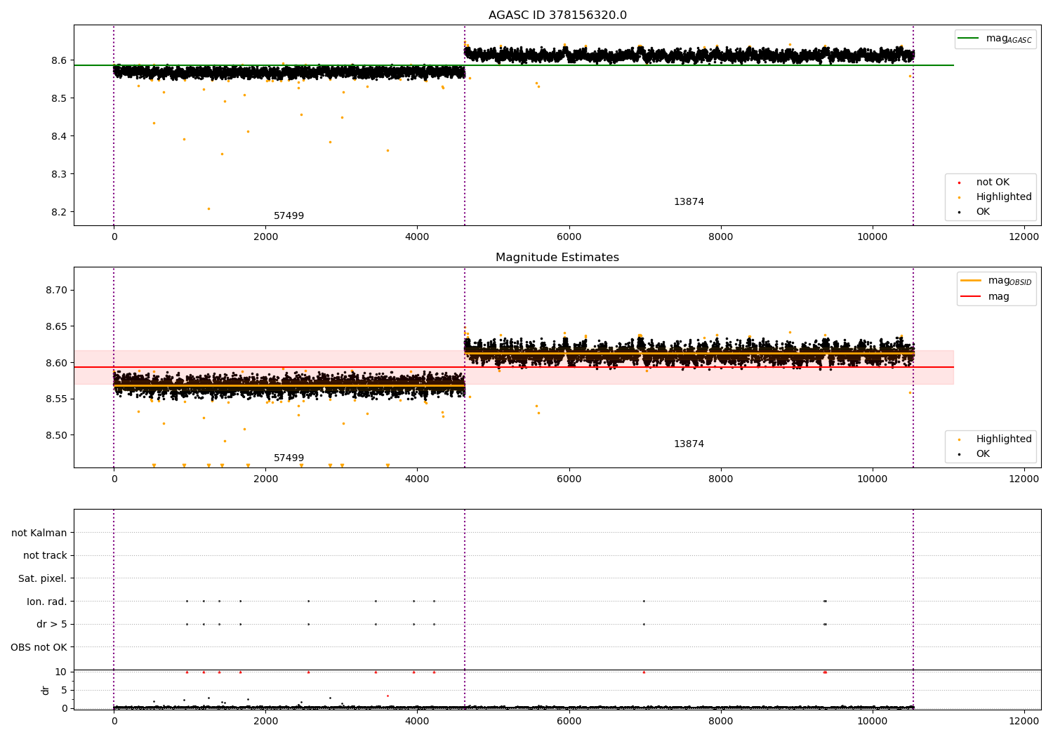Click the 'OBS not OK' axis label

[x=39, y=647]
